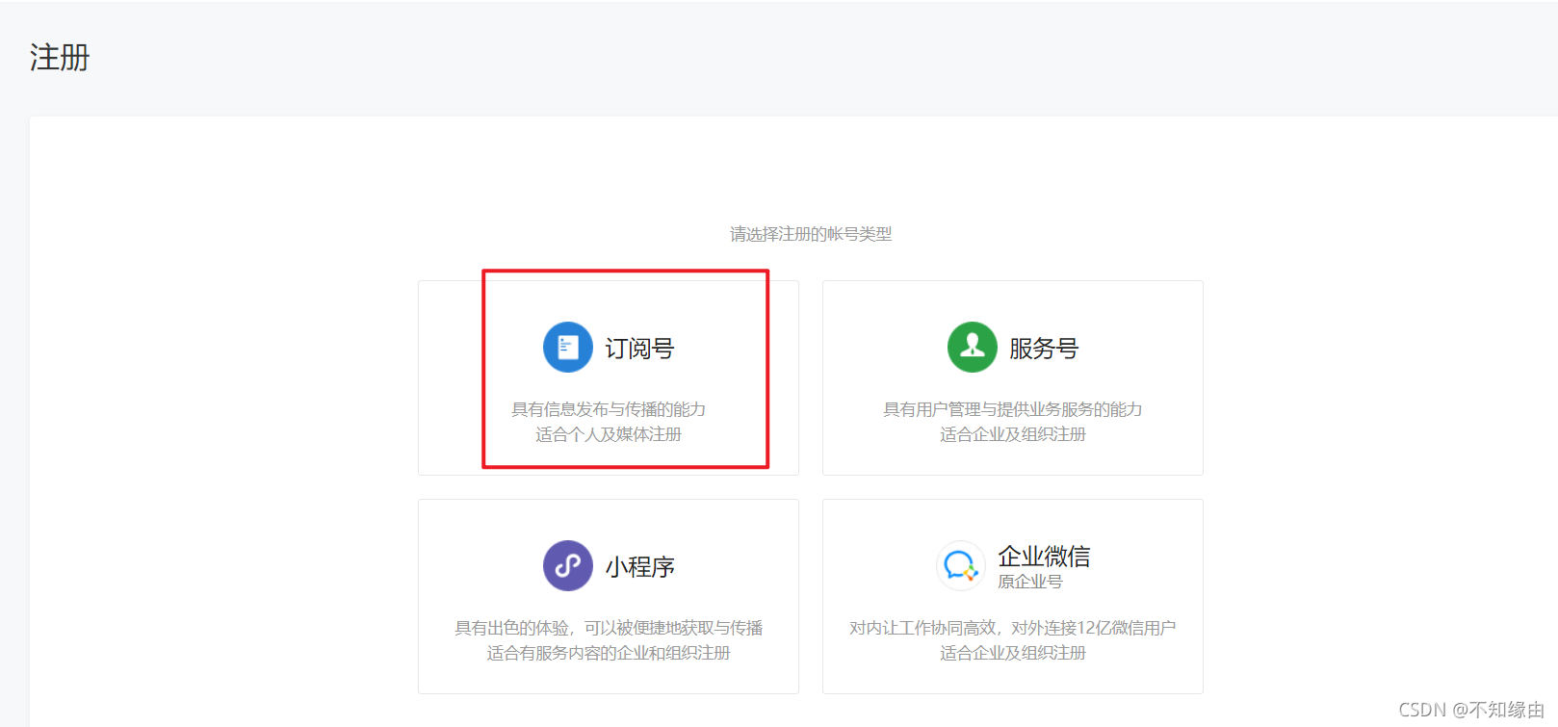Click the 请选择注册的帐号类型 prompt
Screen dimensions: 1558x727
click(x=811, y=234)
